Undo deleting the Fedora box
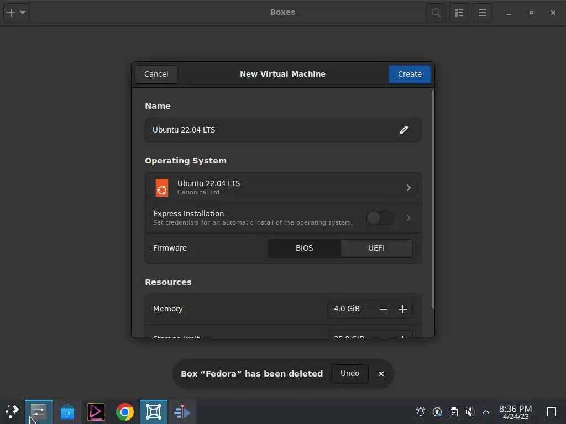 pyautogui.click(x=350, y=374)
